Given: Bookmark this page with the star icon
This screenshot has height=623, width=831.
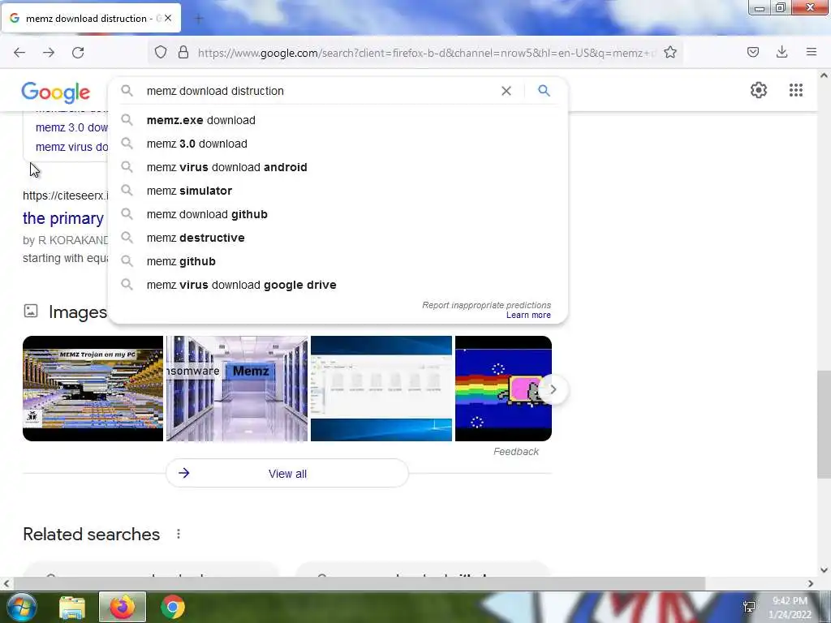Looking at the screenshot, I should pyautogui.click(x=670, y=52).
